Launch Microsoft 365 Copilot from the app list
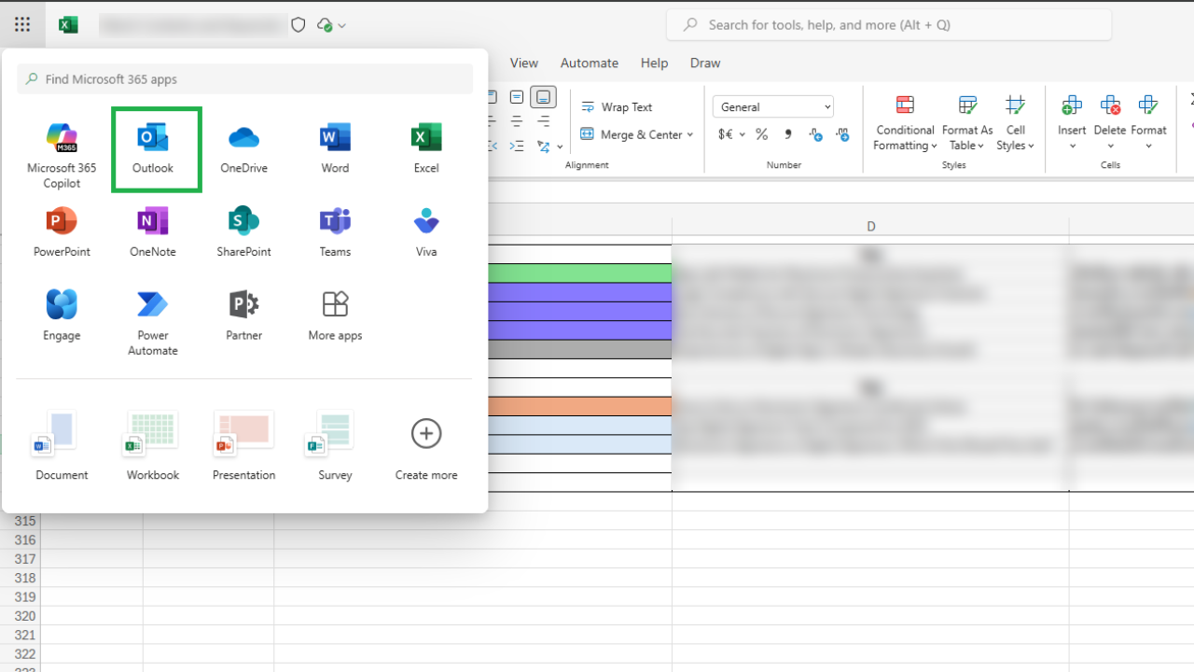 (x=62, y=155)
